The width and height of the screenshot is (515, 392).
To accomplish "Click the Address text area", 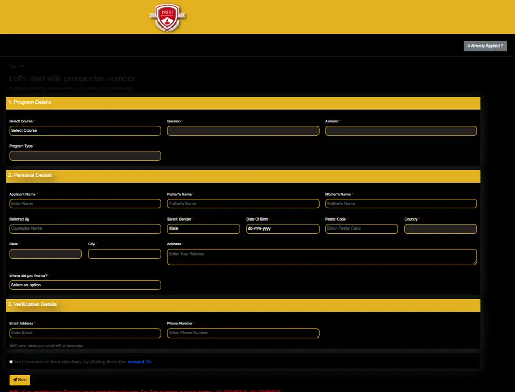I will coord(322,257).
